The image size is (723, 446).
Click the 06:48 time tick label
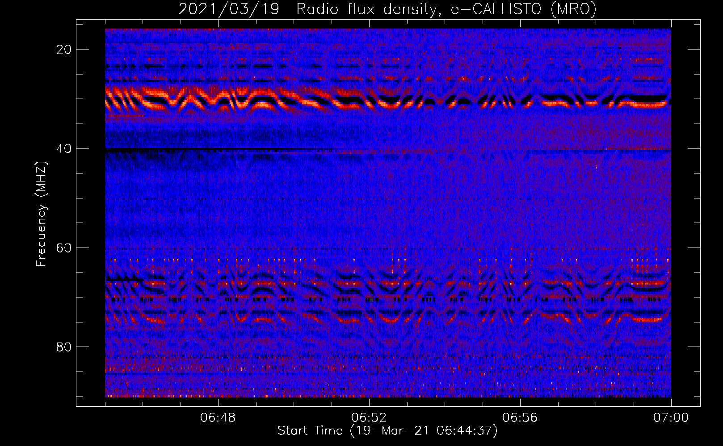click(218, 418)
